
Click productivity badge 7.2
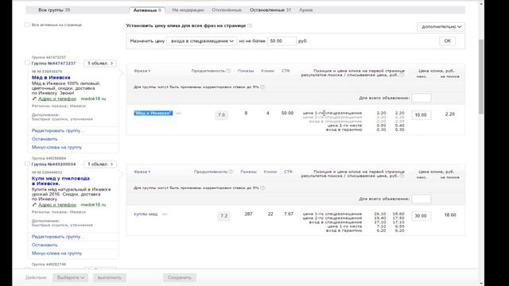[x=224, y=215]
